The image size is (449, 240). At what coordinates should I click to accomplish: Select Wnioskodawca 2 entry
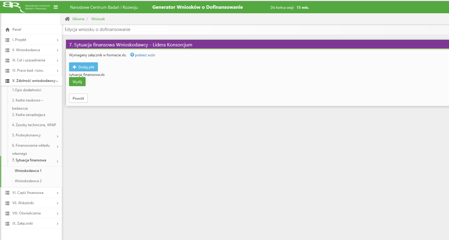tap(28, 181)
